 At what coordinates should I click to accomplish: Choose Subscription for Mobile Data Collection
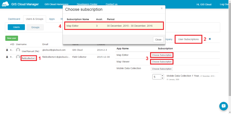(x=162, y=69)
